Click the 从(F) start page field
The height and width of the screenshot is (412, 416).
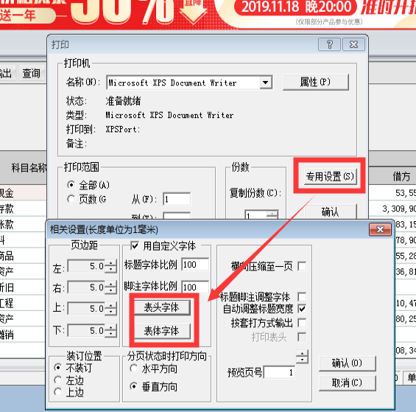pyautogui.click(x=177, y=199)
